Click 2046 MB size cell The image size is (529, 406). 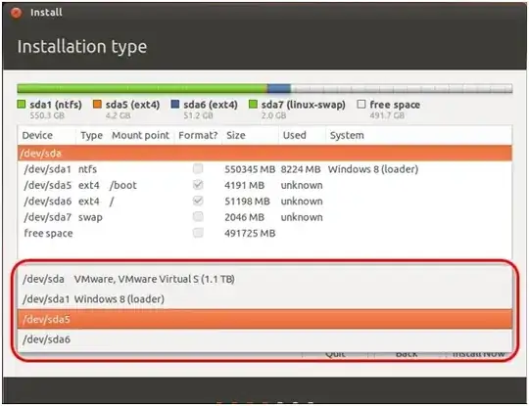(245, 217)
